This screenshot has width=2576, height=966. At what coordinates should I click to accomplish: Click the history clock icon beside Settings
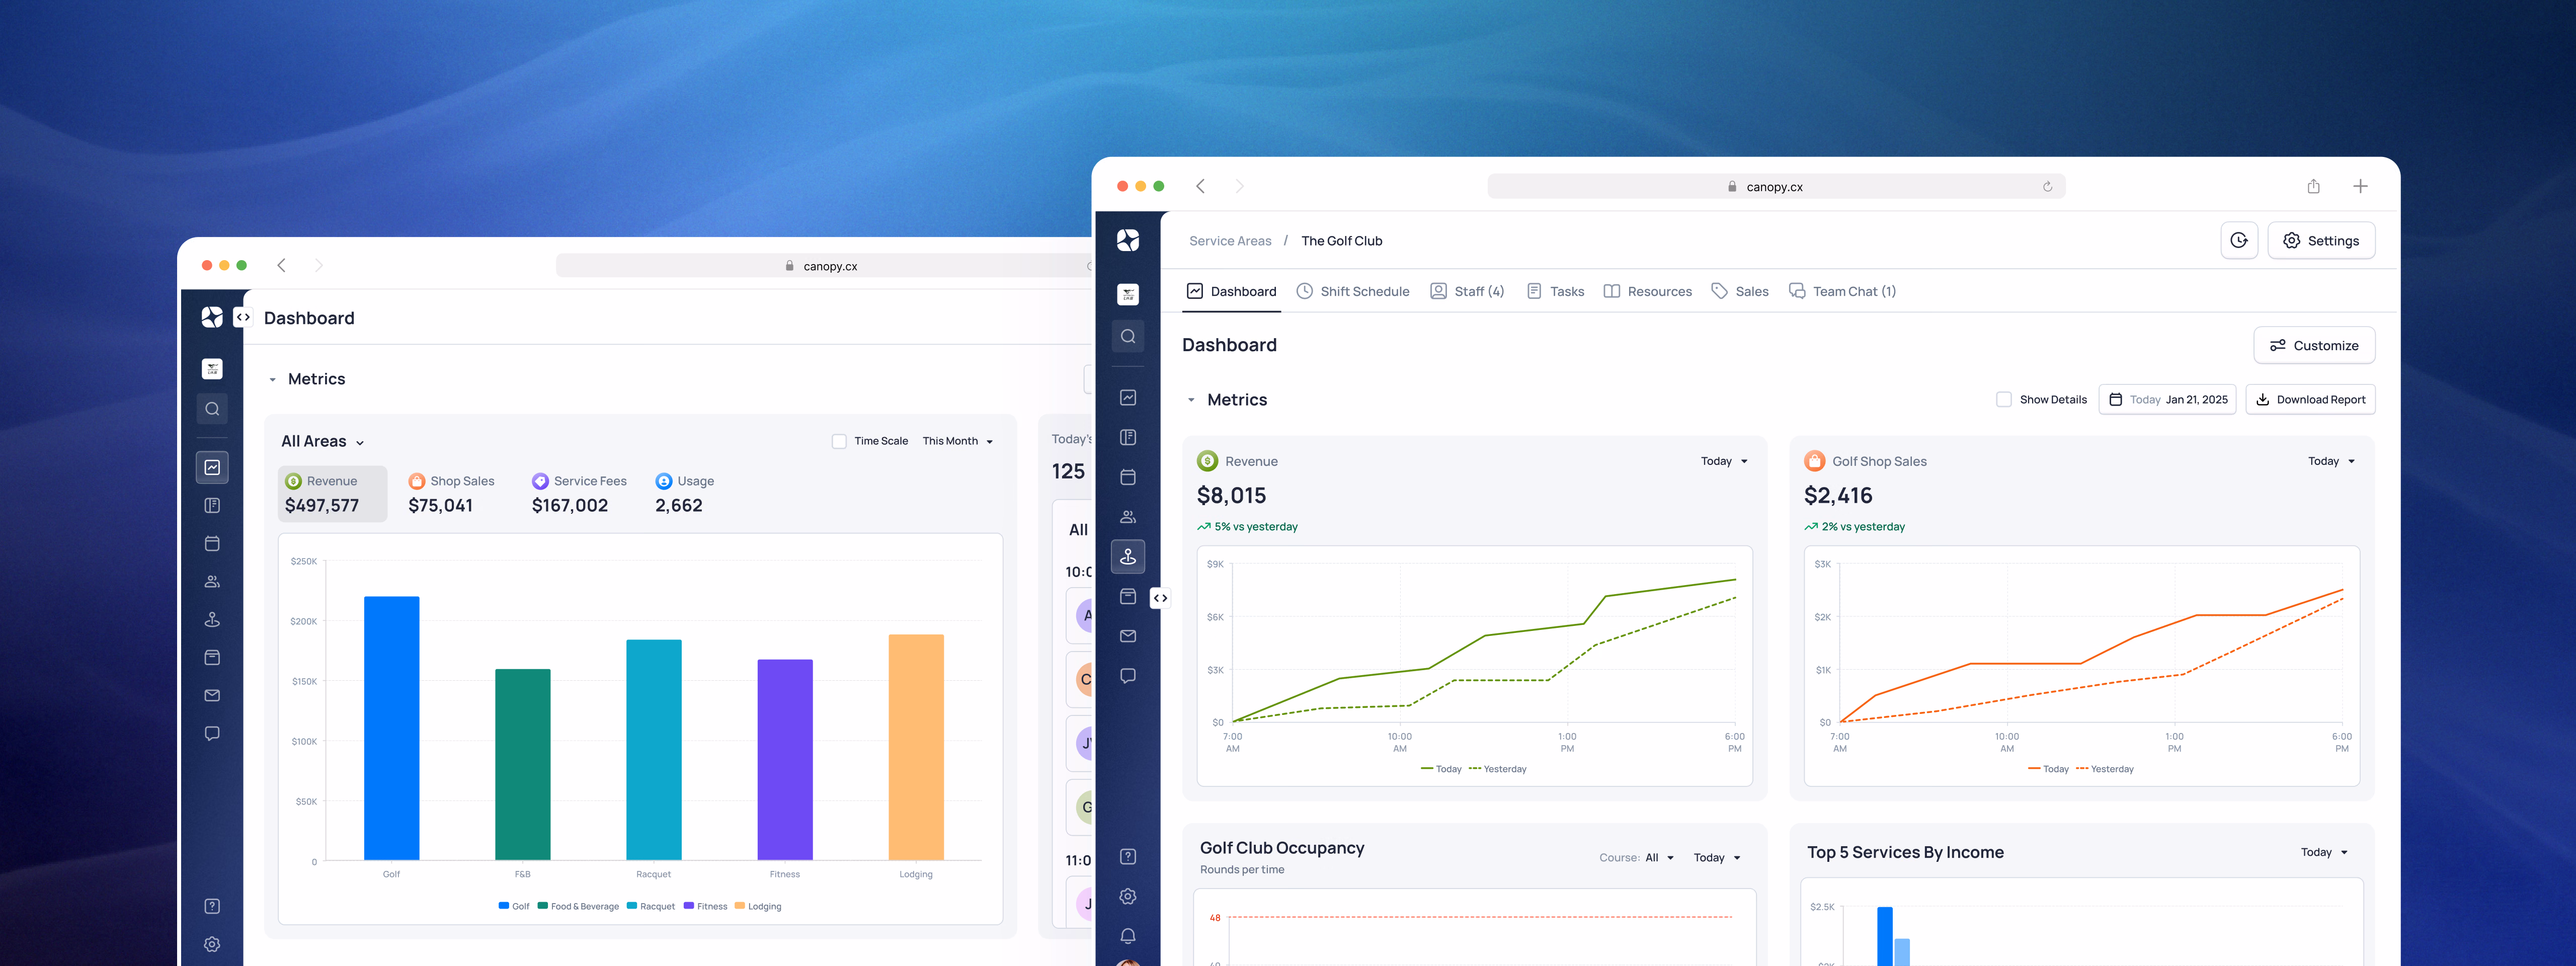click(2239, 241)
